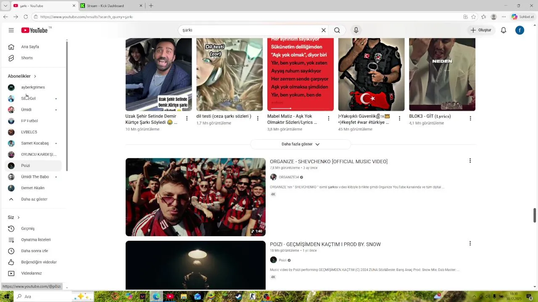Viewport: 538px width, 302px height.
Task: Click the browser address bar URL
Action: click(87, 17)
